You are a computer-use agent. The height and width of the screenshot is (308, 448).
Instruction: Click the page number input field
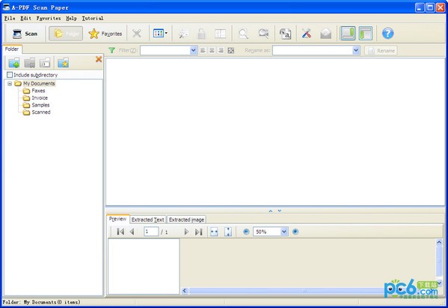pos(151,232)
